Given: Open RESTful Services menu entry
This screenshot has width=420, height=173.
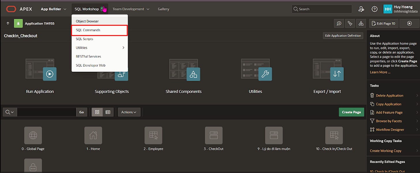Looking at the screenshot, I should pyautogui.click(x=100, y=57).
